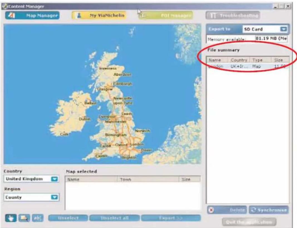Open the Map Manager tab
The width and height of the screenshot is (297, 228).
(32, 15)
